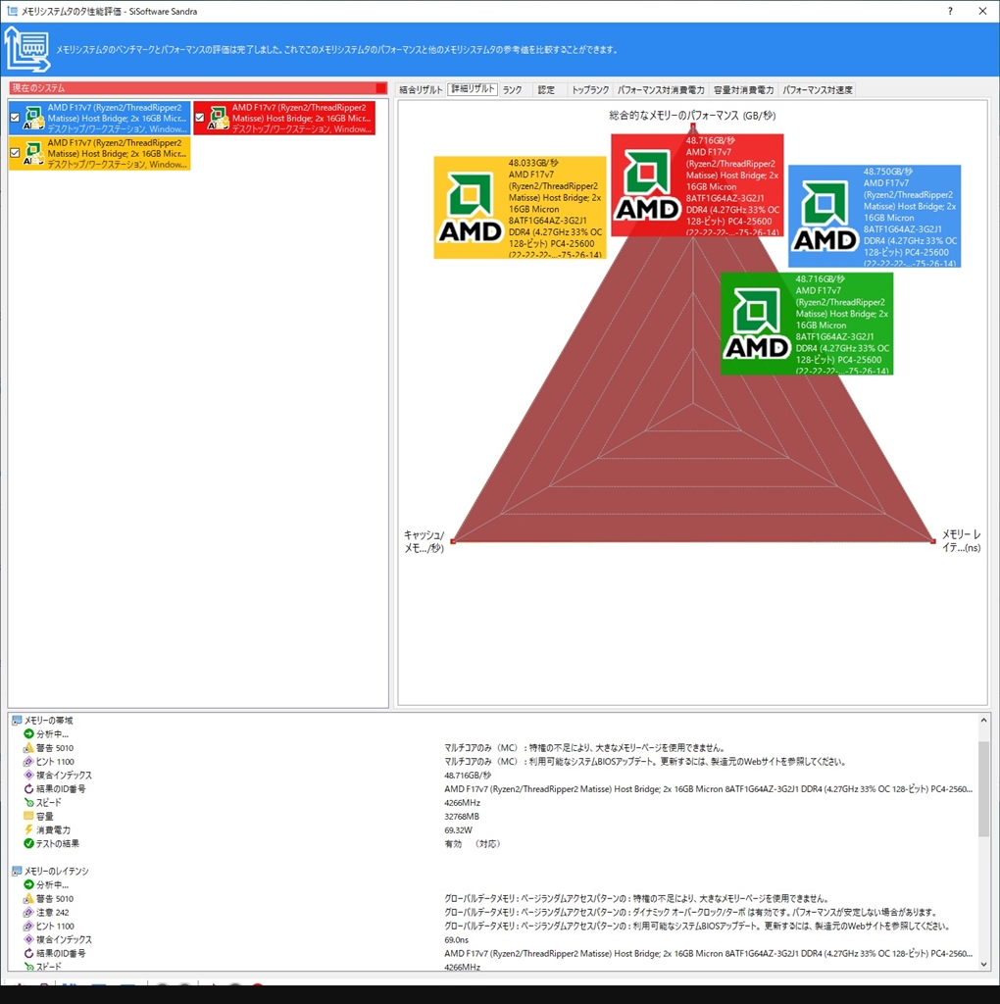Uncheck the red AMD F17v7 system checkbox
Viewport: 1000px width, 1004px height.
[x=200, y=118]
